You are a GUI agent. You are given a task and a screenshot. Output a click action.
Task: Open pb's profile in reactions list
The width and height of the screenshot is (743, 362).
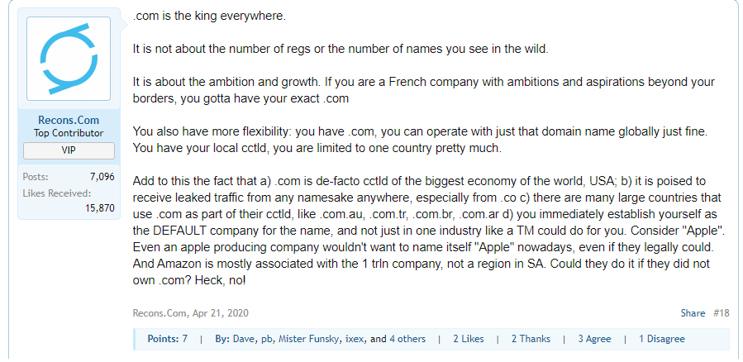tap(268, 339)
